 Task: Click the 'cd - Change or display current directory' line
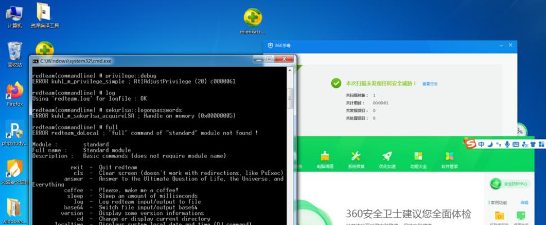143,219
